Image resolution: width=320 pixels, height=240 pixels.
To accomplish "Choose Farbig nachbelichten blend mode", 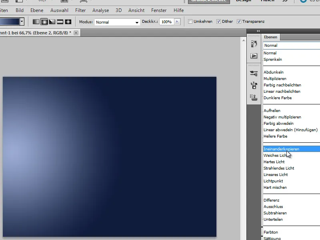I will (292, 85).
